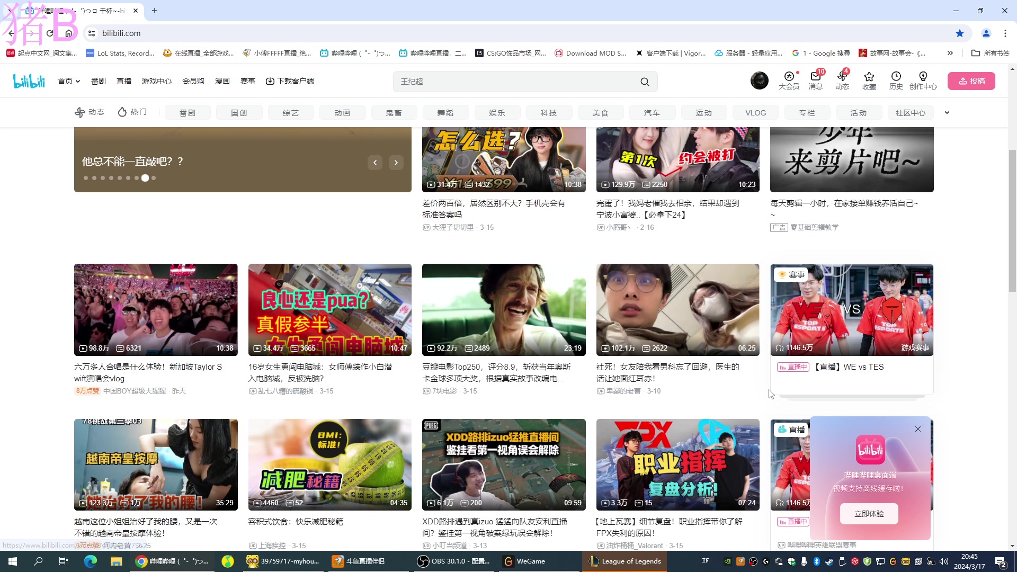Viewport: 1017px width, 572px height.
Task: Select the VLOG channel
Action: point(756,113)
